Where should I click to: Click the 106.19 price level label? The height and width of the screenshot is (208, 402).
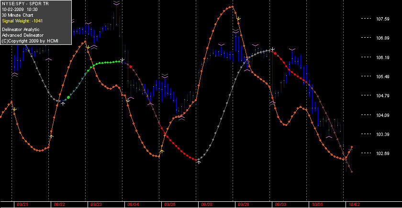pos(382,58)
